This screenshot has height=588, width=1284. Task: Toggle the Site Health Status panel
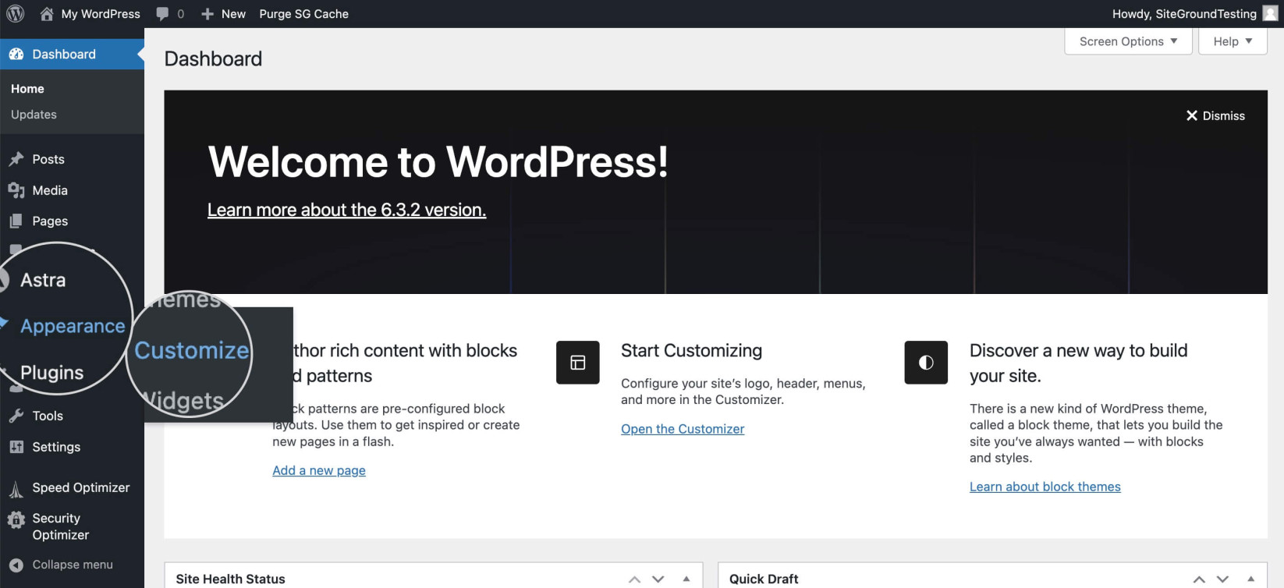point(686,579)
